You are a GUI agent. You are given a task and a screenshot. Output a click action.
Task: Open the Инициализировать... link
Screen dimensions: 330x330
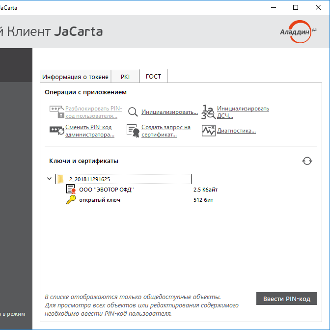(x=169, y=112)
